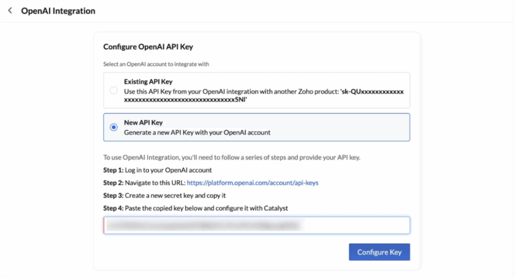Click the Step 1 log in instruction
Viewport: 515px width, 278px height.
[x=157, y=170]
